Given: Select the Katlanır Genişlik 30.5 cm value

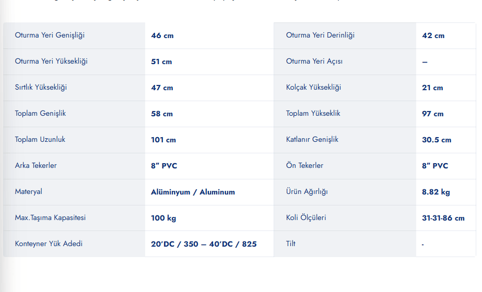Looking at the screenshot, I should [x=437, y=140].
